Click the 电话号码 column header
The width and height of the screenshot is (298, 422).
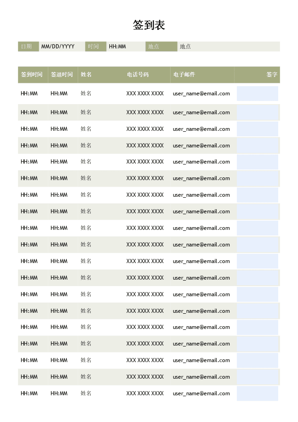point(138,75)
